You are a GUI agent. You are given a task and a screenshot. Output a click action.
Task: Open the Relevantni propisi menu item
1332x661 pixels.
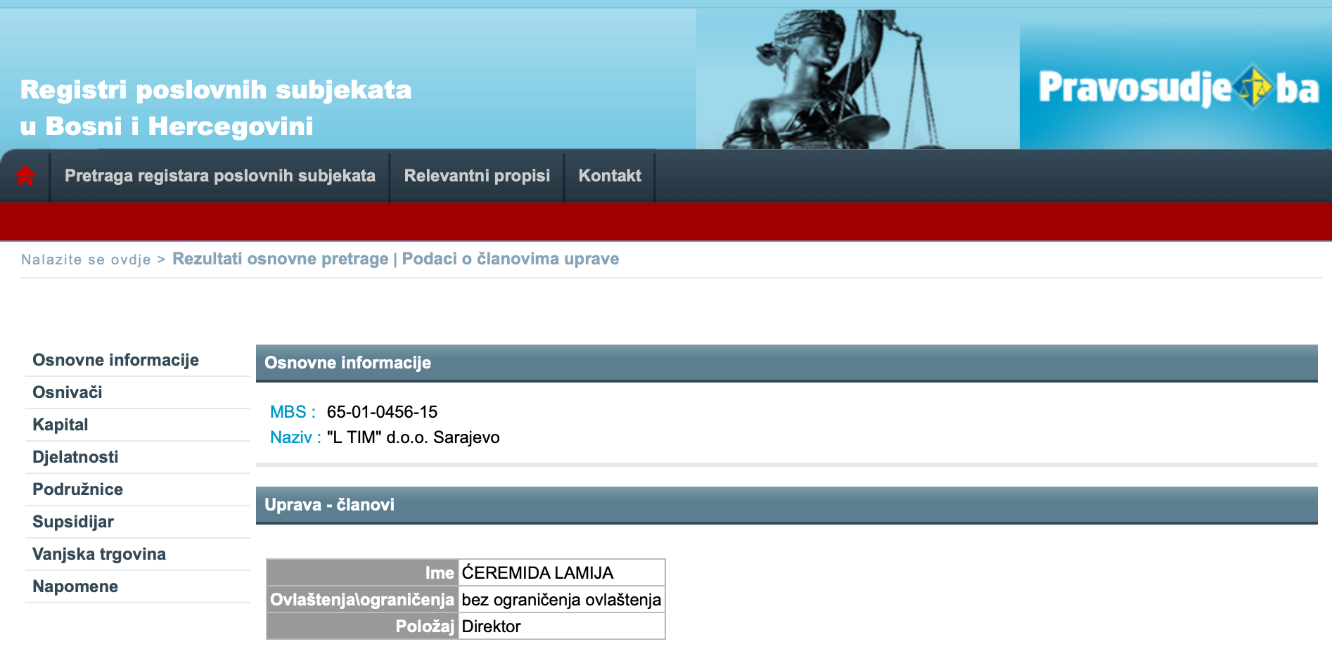point(477,176)
